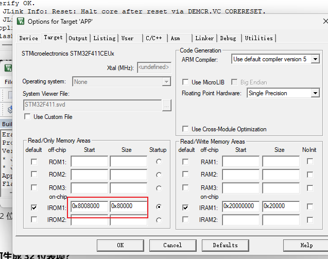Check the IRAM2 default checkbox
Screen dimensions: 328x259
pos(185,220)
